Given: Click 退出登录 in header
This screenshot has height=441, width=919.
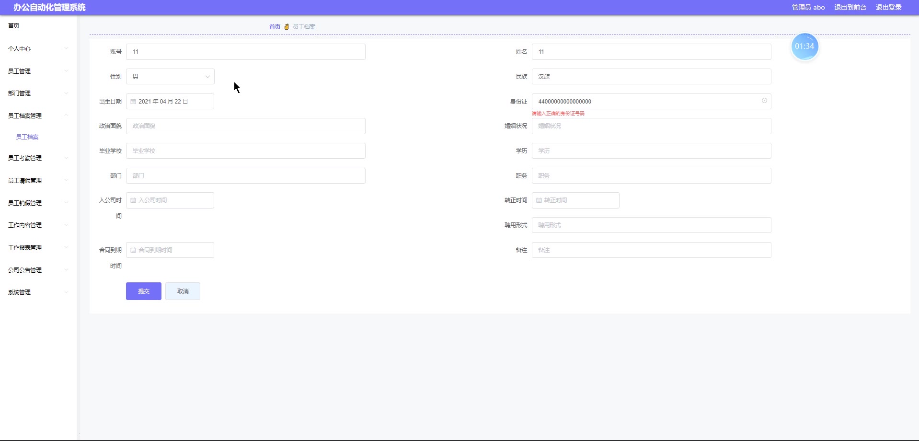Looking at the screenshot, I should tap(889, 7).
